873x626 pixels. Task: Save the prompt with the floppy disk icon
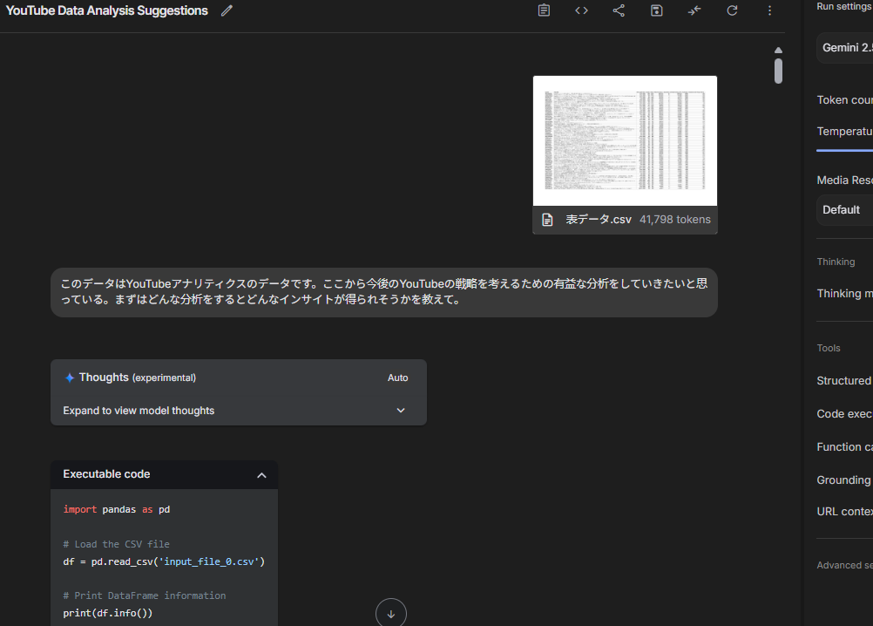pos(656,10)
